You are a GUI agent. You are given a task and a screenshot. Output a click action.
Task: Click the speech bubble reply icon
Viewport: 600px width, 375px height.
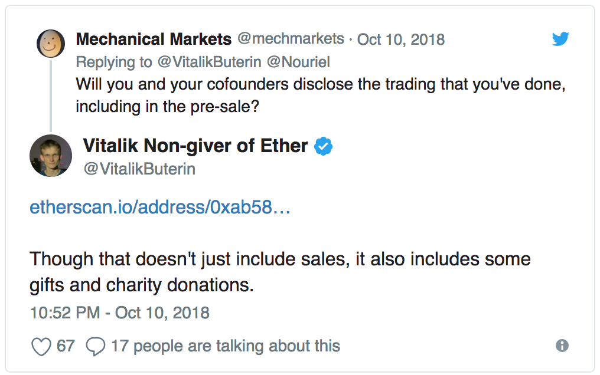[95, 346]
